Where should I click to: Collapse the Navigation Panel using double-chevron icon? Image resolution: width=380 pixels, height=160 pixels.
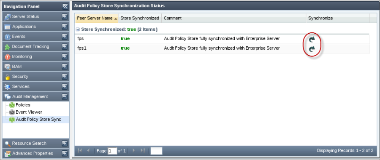[65, 6]
